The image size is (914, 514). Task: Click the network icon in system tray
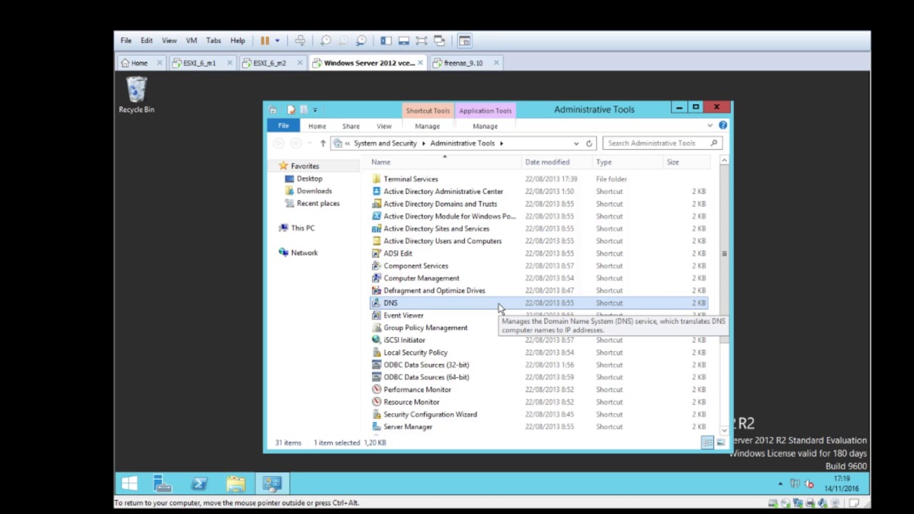point(795,483)
